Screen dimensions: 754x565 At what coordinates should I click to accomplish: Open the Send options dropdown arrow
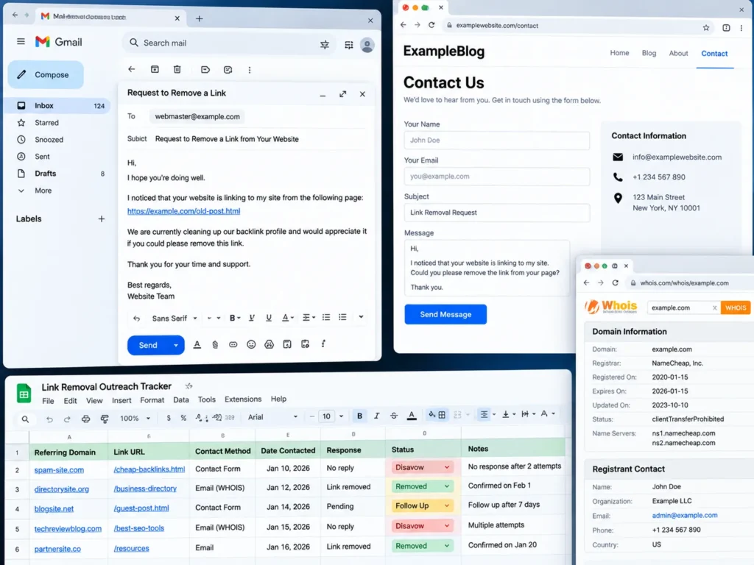(x=176, y=345)
